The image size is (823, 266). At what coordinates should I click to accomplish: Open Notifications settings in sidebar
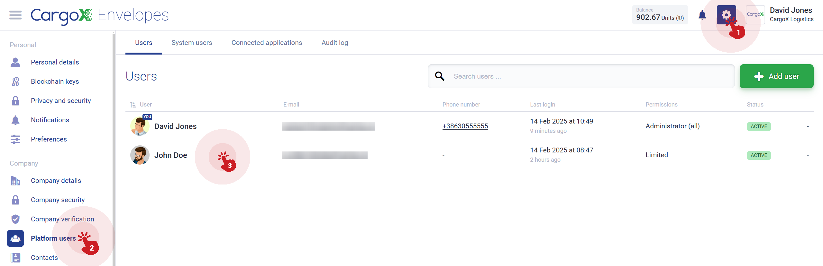point(50,120)
